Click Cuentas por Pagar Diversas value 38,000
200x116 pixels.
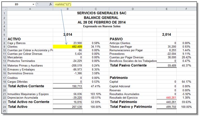172,57
